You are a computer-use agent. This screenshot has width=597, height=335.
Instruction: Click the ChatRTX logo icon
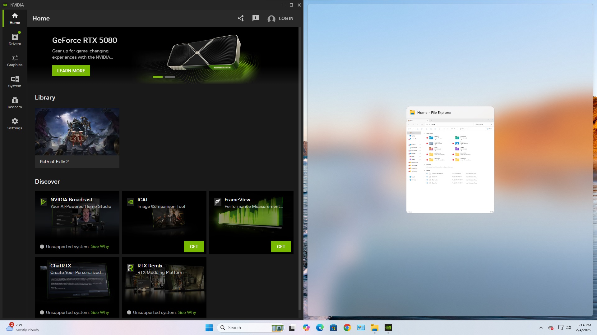pyautogui.click(x=44, y=268)
